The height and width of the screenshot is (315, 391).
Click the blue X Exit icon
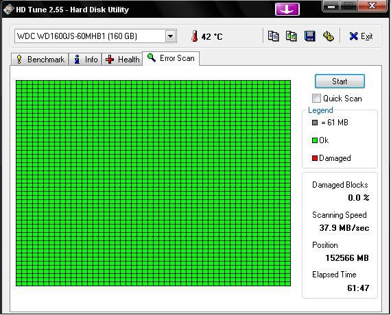point(353,36)
